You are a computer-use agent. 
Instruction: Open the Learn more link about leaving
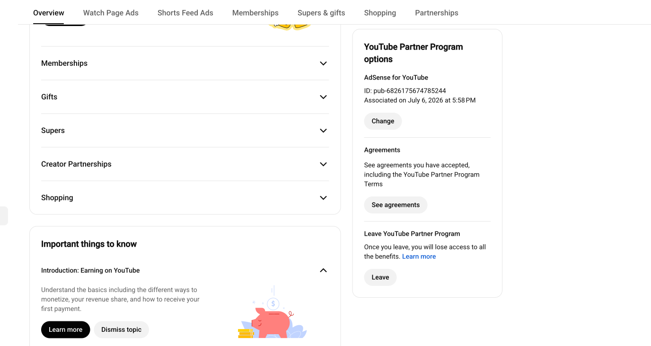point(419,257)
